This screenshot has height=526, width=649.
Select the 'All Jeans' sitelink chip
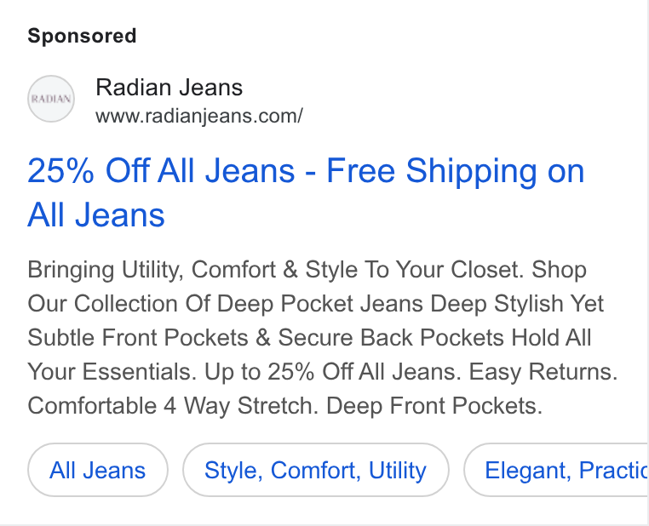point(98,470)
